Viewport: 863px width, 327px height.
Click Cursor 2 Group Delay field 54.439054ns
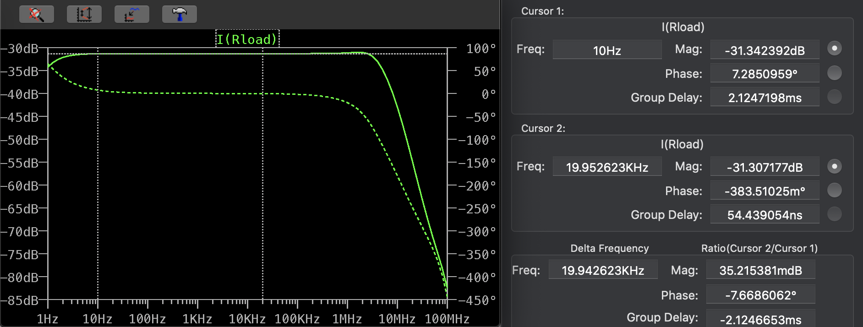click(765, 215)
